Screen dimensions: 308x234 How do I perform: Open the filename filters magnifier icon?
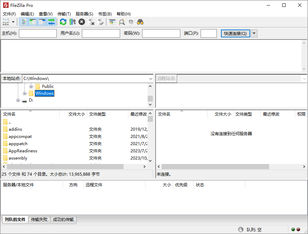click(x=122, y=22)
